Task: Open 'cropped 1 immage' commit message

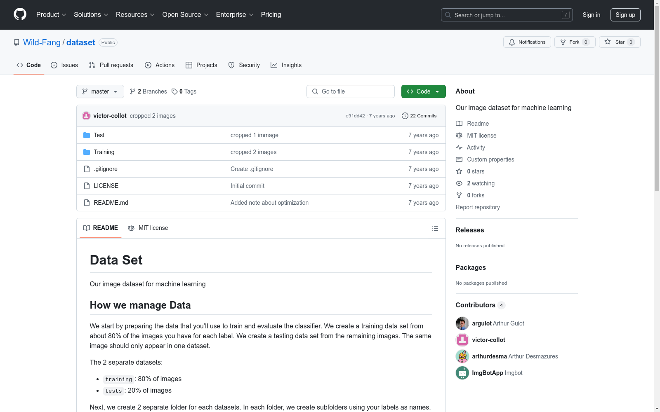Action: [255, 135]
